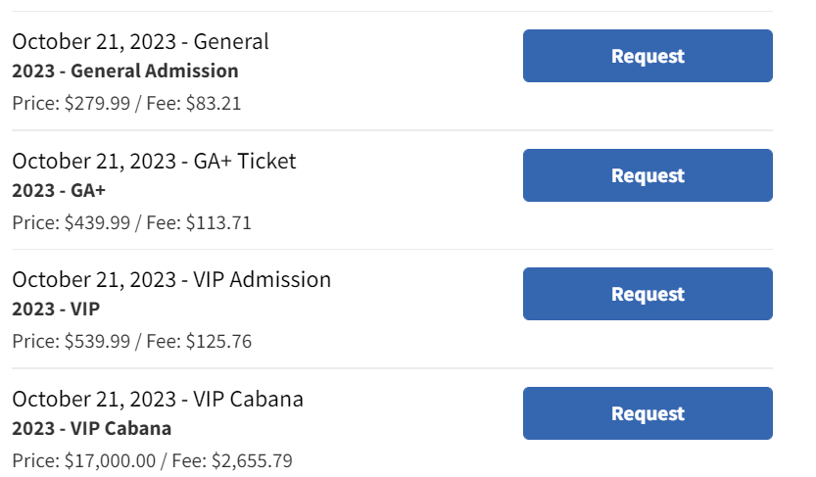
Task: Select the bold '2023 - VIP' label
Action: 56,309
